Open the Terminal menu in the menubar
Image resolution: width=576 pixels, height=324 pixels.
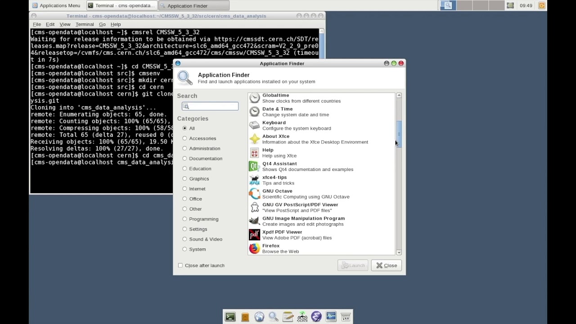tap(85, 24)
